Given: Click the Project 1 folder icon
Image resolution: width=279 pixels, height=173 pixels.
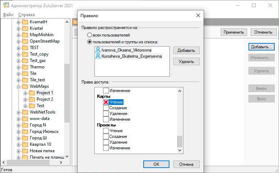Looking at the screenshot, I should (32, 93).
